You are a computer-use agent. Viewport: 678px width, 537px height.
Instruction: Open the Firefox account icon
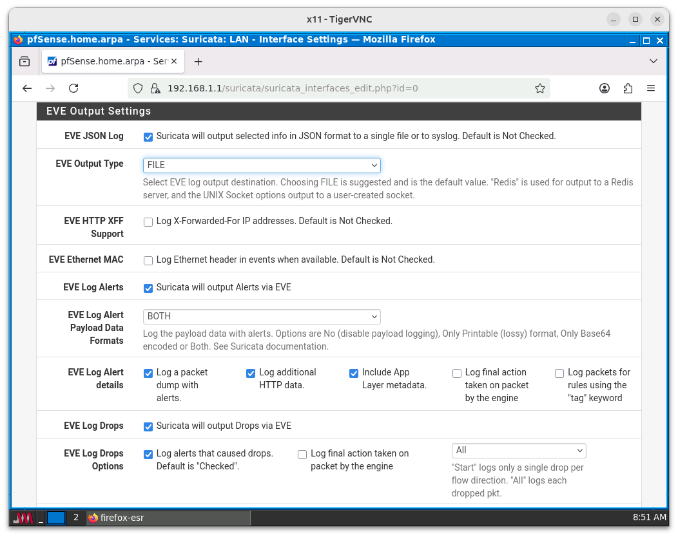point(605,89)
